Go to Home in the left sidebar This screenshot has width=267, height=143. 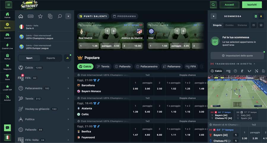(7, 15)
